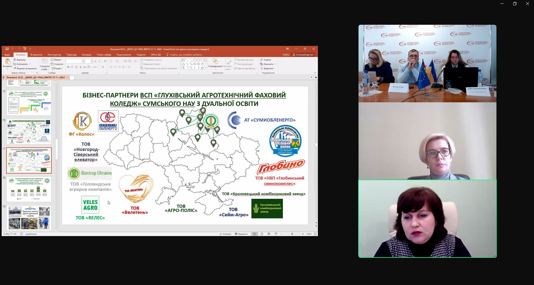Open the Копіювати dropdown arrow
Image resolution: width=534 pixels, height=285 pixels.
coord(30,64)
